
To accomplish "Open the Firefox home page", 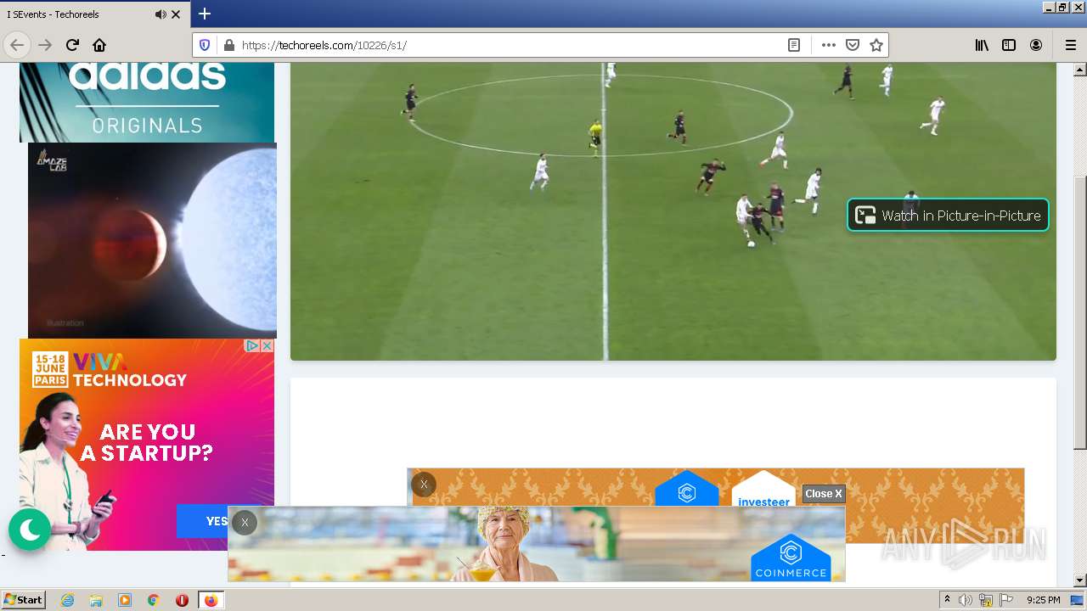I will [99, 45].
